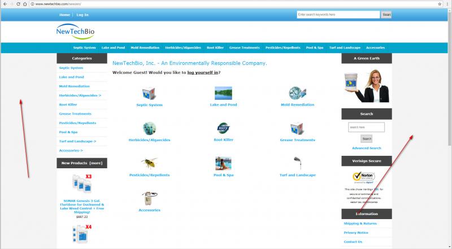Image resolution: width=452 pixels, height=249 pixels.
Task: Click the NewTechBio logo
Action: click(x=75, y=32)
